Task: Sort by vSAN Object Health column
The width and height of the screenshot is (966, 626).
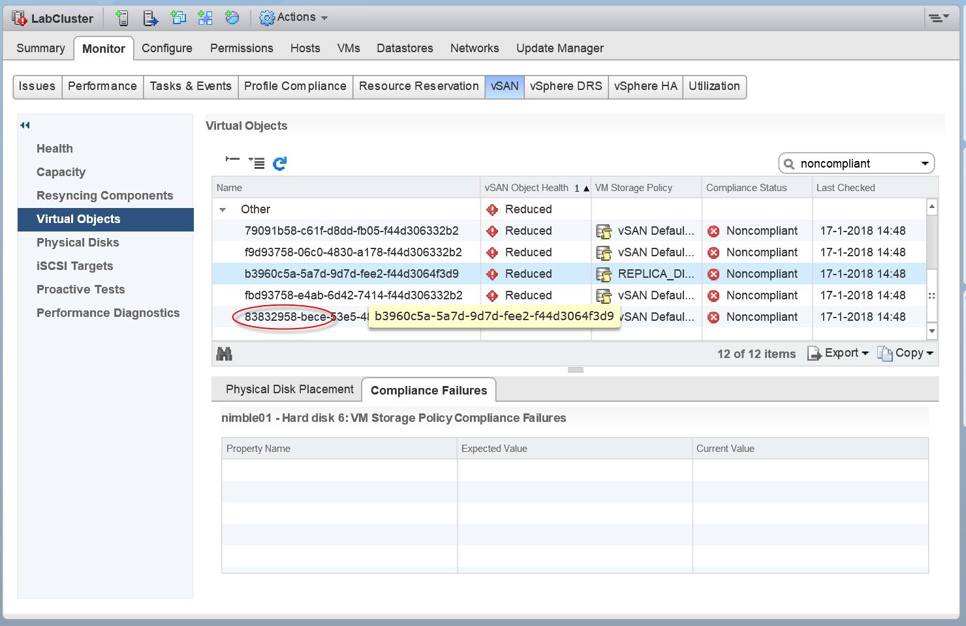Action: tap(526, 188)
